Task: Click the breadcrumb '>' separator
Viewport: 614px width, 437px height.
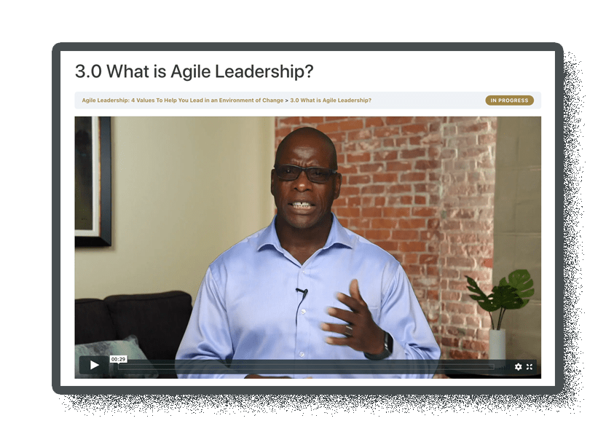Action: click(287, 101)
